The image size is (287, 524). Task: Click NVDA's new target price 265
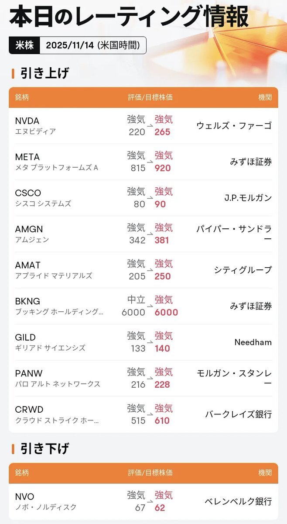tap(162, 132)
